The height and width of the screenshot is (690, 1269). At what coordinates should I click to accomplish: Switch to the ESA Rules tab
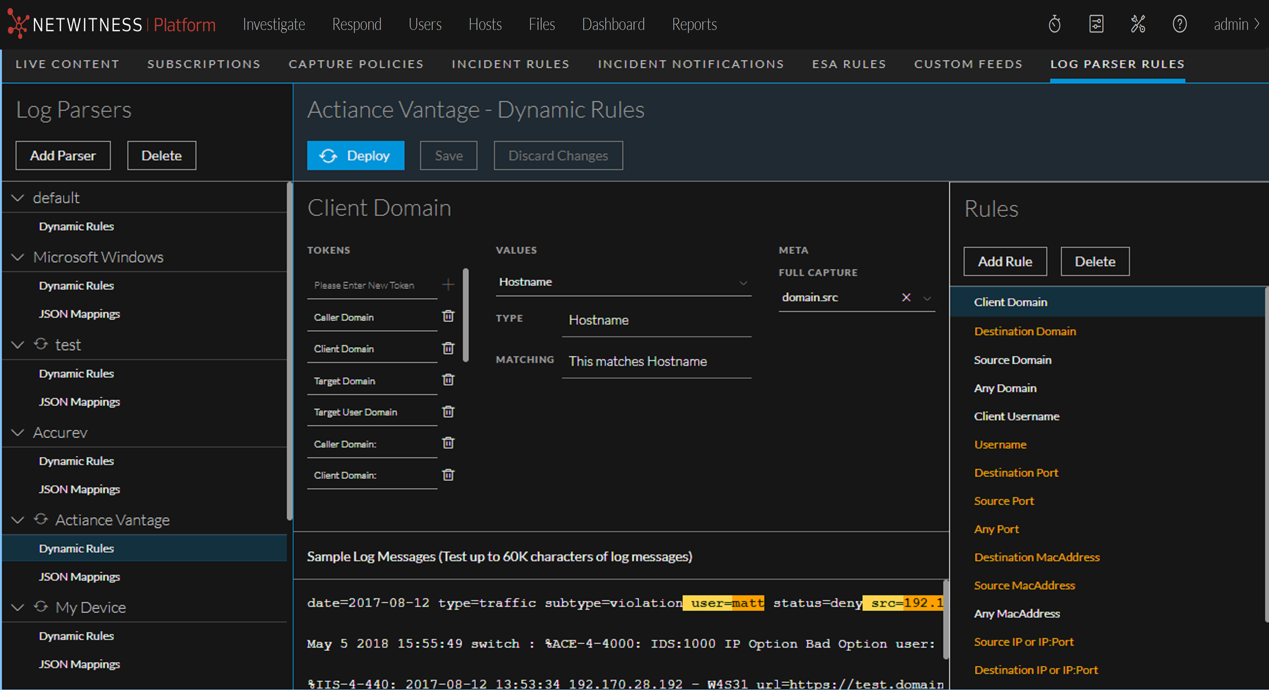tap(849, 64)
